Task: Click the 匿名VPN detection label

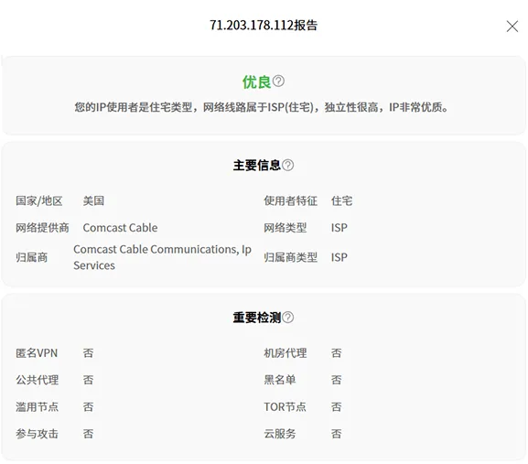Action: (x=37, y=353)
